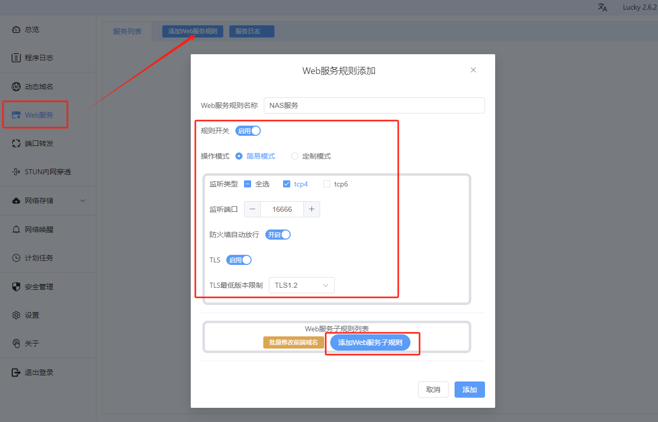Click the language translation icon at top
Viewport: 658px width, 422px height.
(x=603, y=7)
